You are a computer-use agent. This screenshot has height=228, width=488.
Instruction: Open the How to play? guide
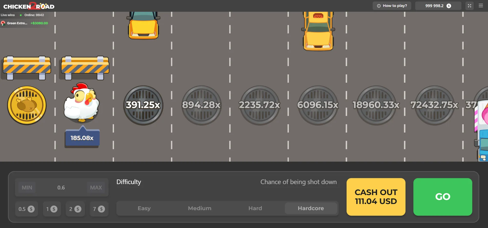(x=392, y=6)
